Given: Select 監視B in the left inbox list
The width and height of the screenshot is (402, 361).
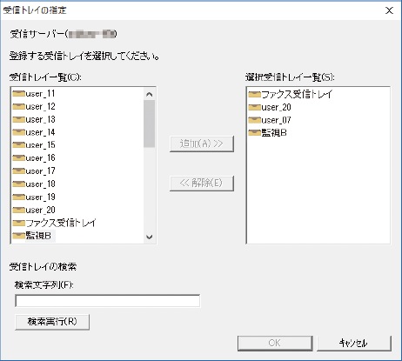Looking at the screenshot, I should coord(38,236).
